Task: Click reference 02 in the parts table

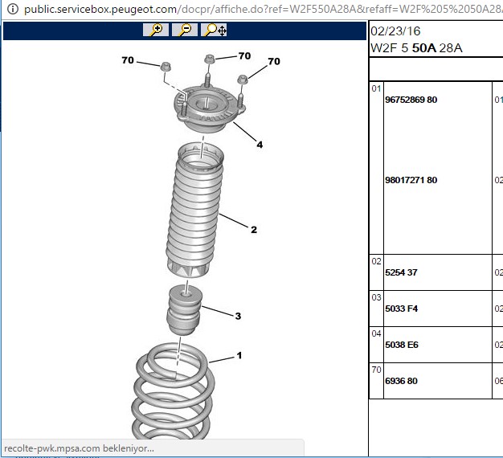Action: coord(376,261)
